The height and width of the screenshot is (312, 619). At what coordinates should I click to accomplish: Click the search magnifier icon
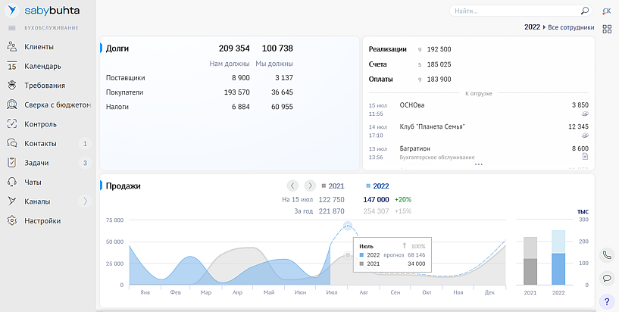(x=584, y=11)
